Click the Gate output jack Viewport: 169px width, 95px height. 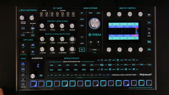[57, 13]
